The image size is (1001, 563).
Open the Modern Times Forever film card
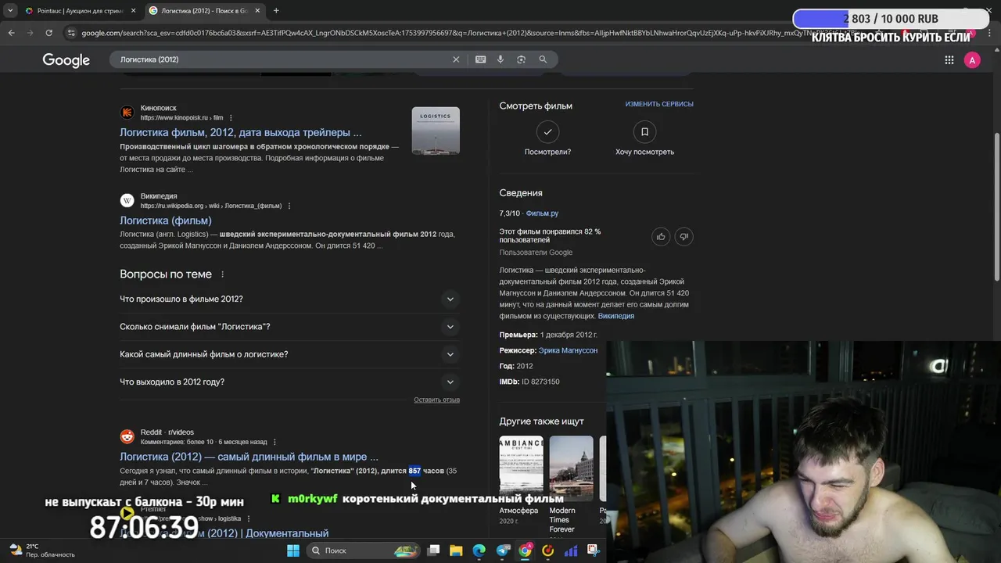571,485
